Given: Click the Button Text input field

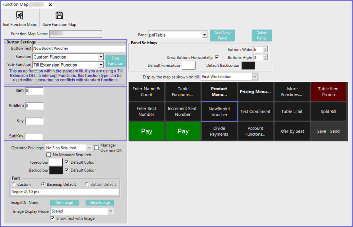Looking at the screenshot, I should pyautogui.click(x=79, y=49).
